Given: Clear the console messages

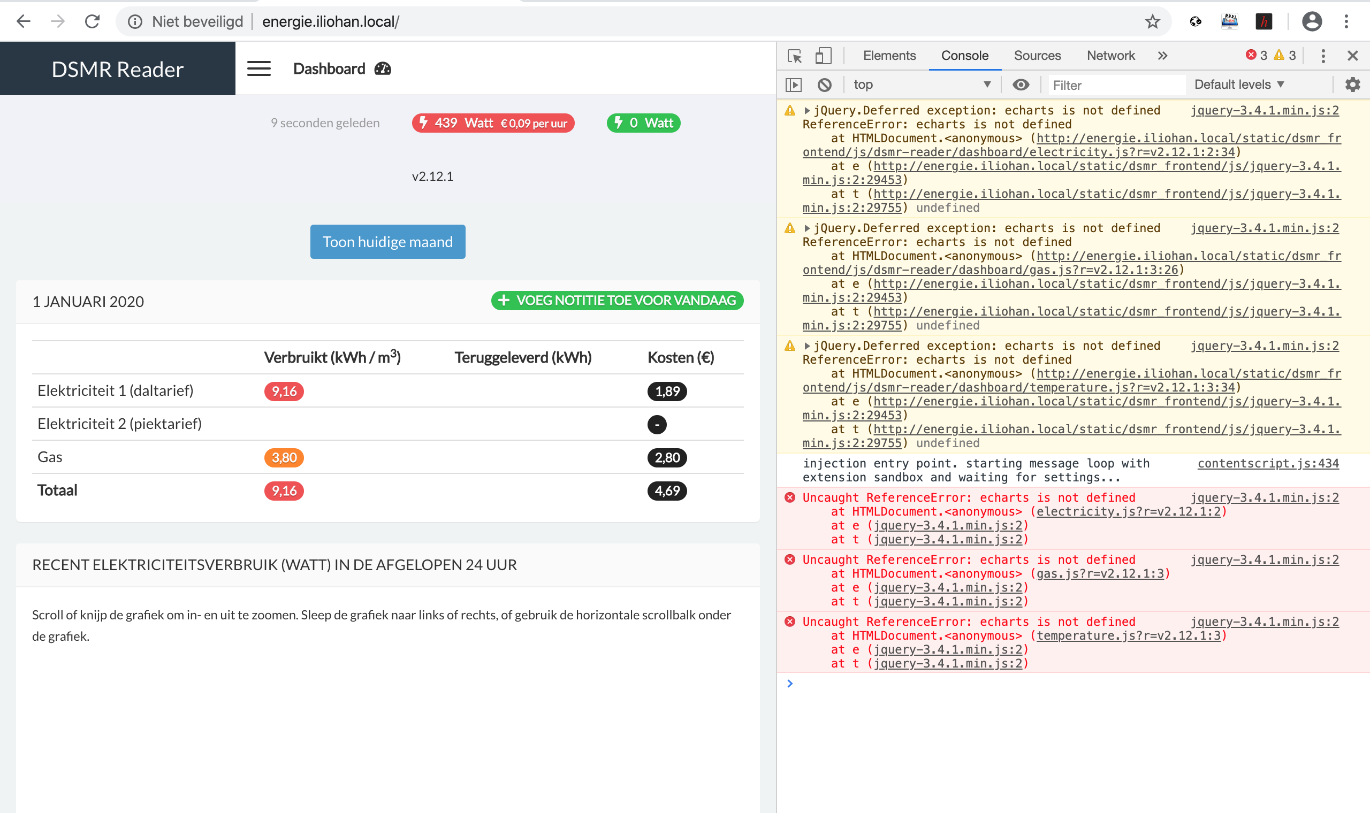Looking at the screenshot, I should point(824,85).
